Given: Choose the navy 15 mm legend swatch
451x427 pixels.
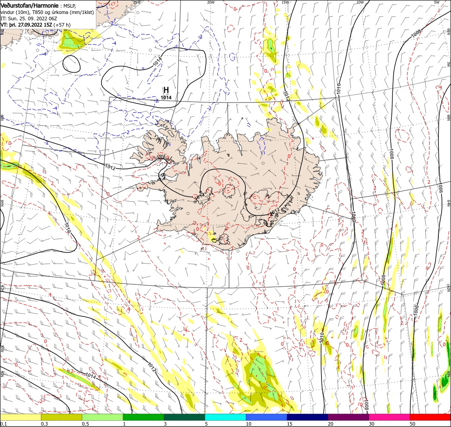Looking at the screenshot, I should [307, 417].
